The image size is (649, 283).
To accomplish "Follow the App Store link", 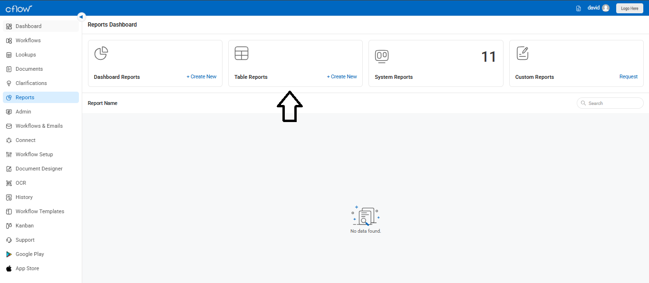I will pyautogui.click(x=41, y=268).
